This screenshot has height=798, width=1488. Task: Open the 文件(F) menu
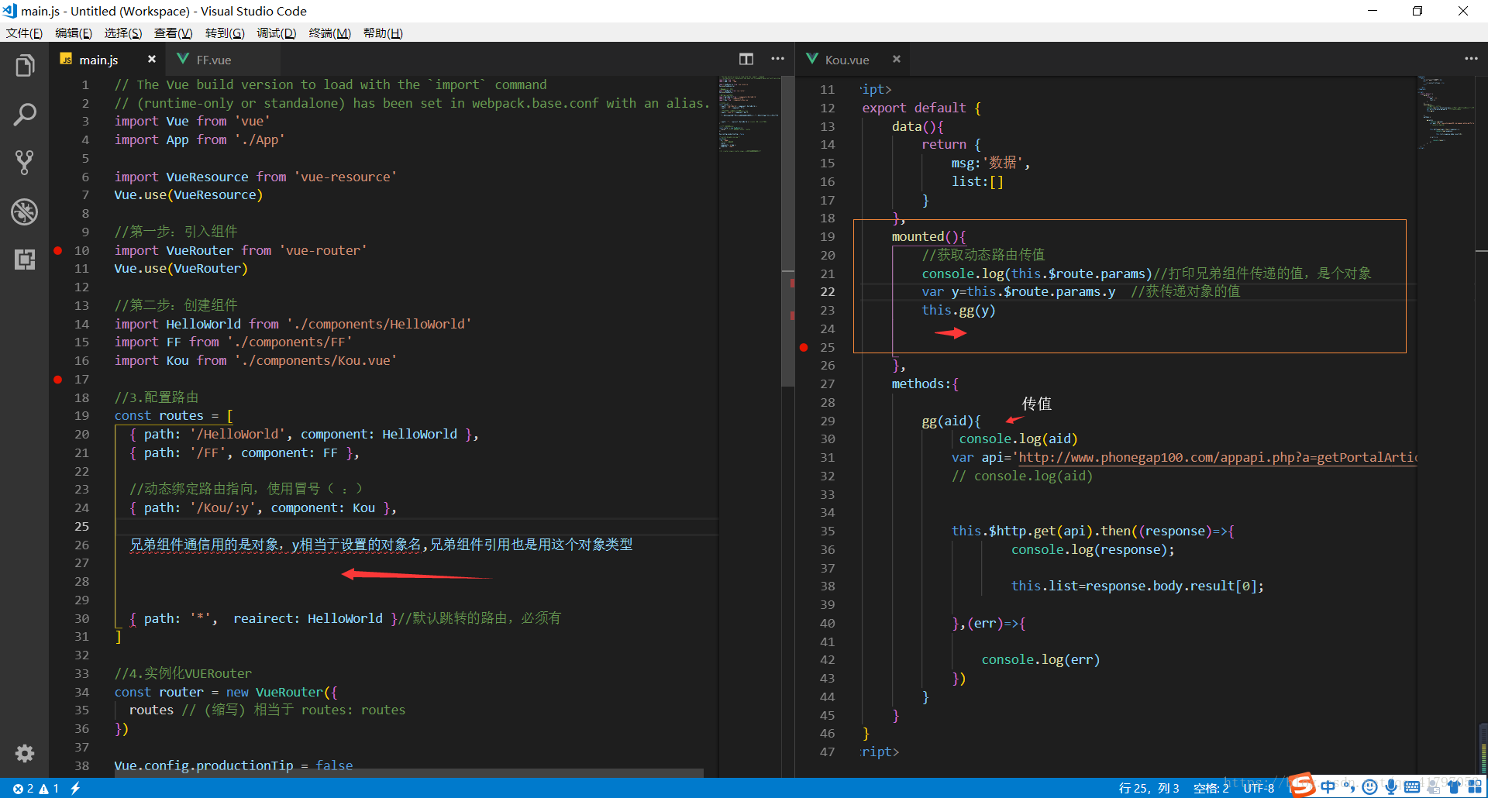[x=24, y=33]
